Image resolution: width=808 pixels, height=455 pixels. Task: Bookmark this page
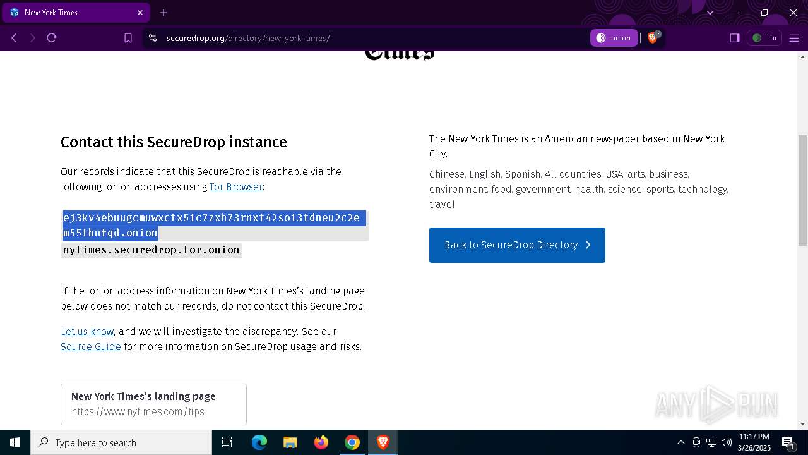pos(128,38)
